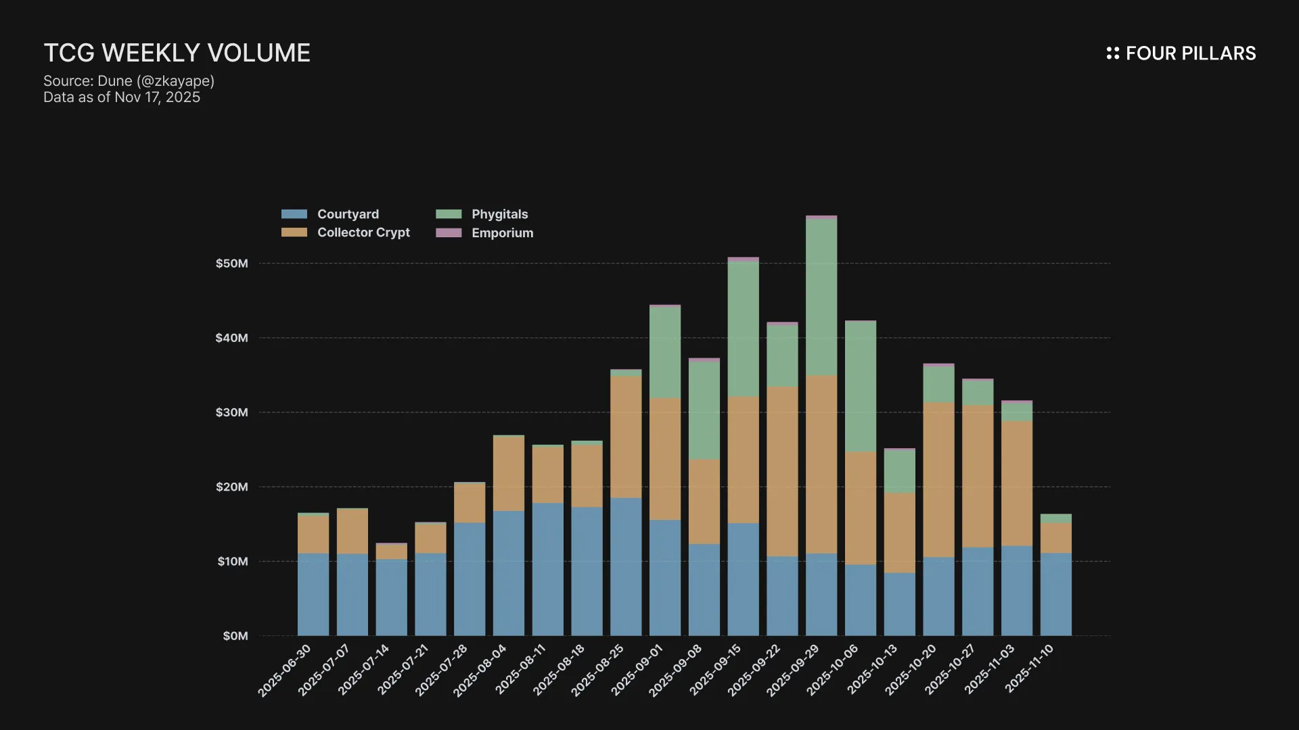Click the orange segment of 2025-10-20 bar
Image resolution: width=1299 pixels, height=730 pixels.
[x=938, y=480]
